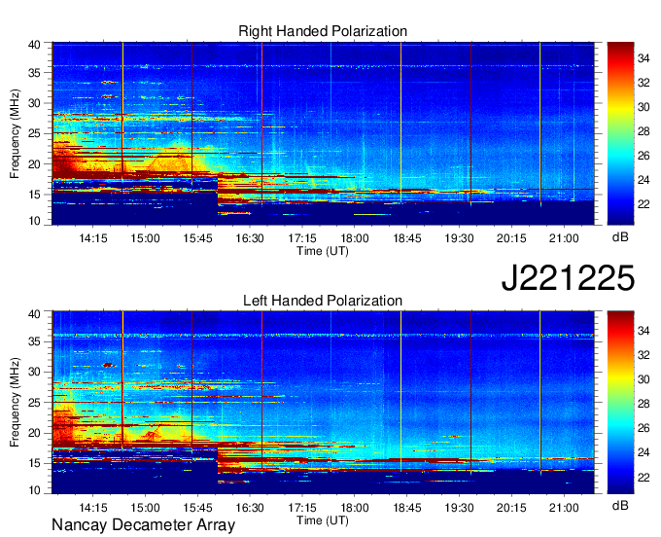The image size is (661, 537).
Task: Click the 10 MHz tick of Right Handed plot
Action: pos(34,221)
